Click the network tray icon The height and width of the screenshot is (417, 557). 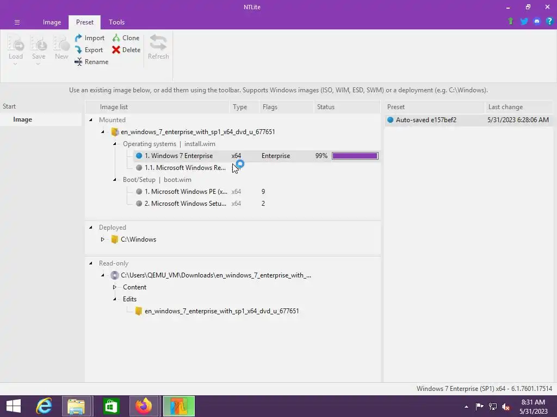coord(493,406)
